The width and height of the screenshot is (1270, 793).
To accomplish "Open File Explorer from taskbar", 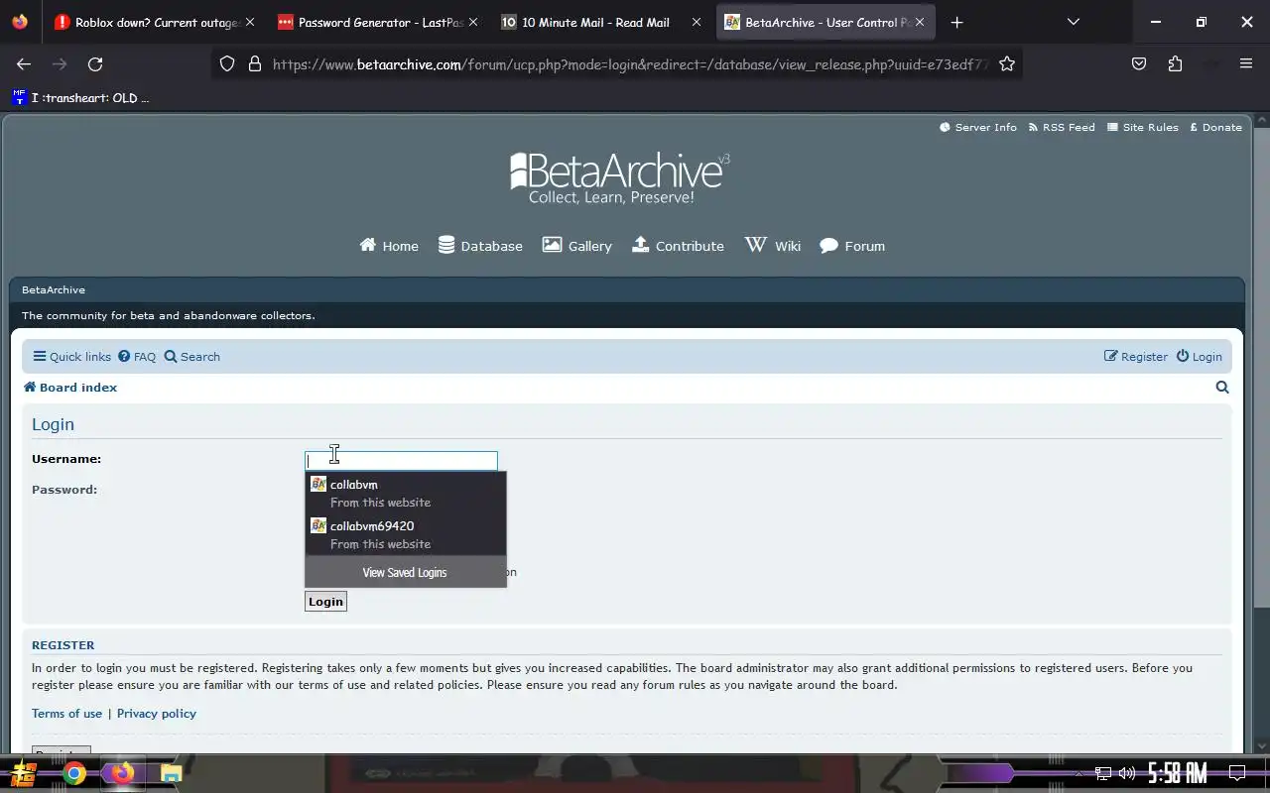I will pyautogui.click(x=171, y=773).
